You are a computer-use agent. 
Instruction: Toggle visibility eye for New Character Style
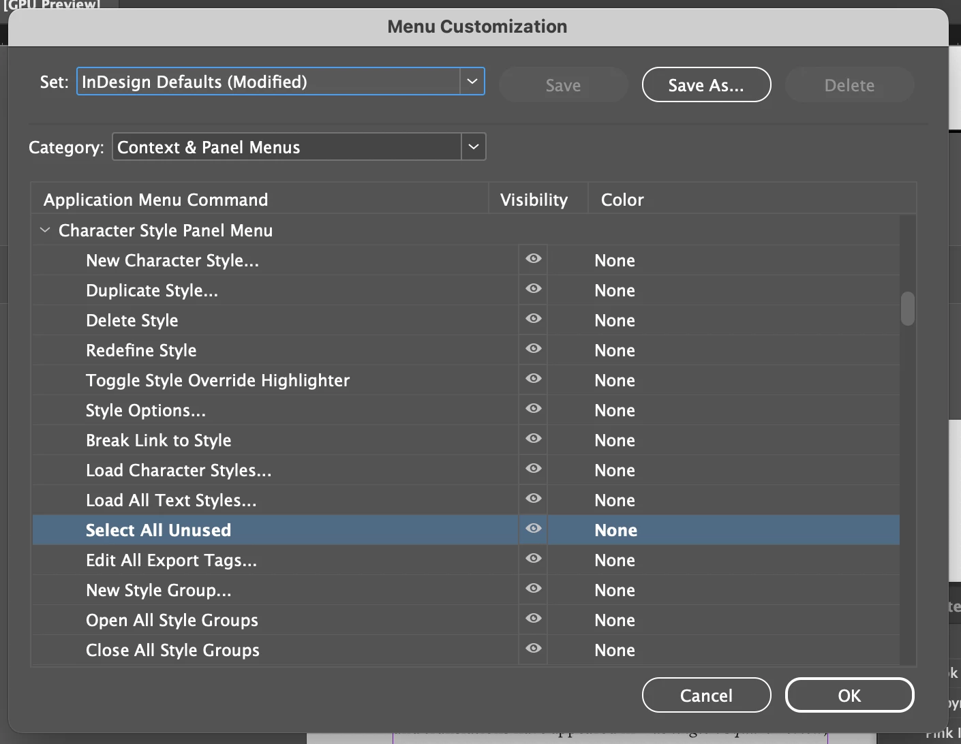(x=534, y=259)
